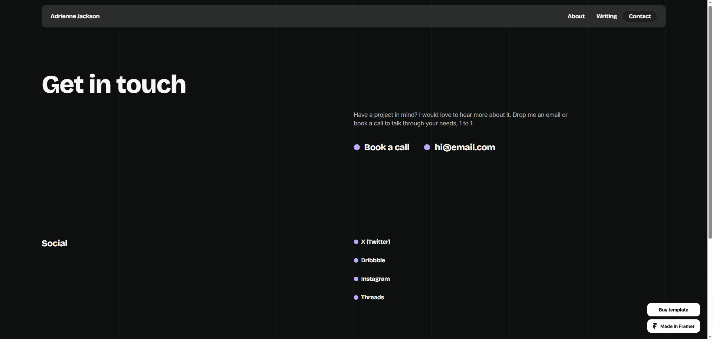This screenshot has height=339, width=713.
Task: Go to the Writing page
Action: click(x=606, y=16)
